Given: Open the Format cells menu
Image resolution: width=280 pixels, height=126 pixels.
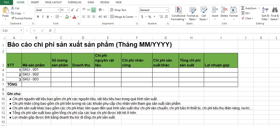Looking at the screenshot, I should click(x=233, y=14).
